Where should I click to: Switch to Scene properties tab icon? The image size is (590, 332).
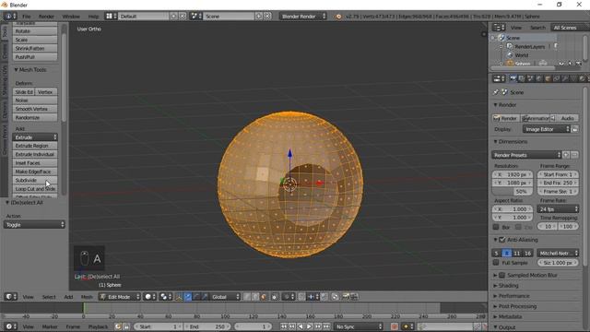point(530,78)
